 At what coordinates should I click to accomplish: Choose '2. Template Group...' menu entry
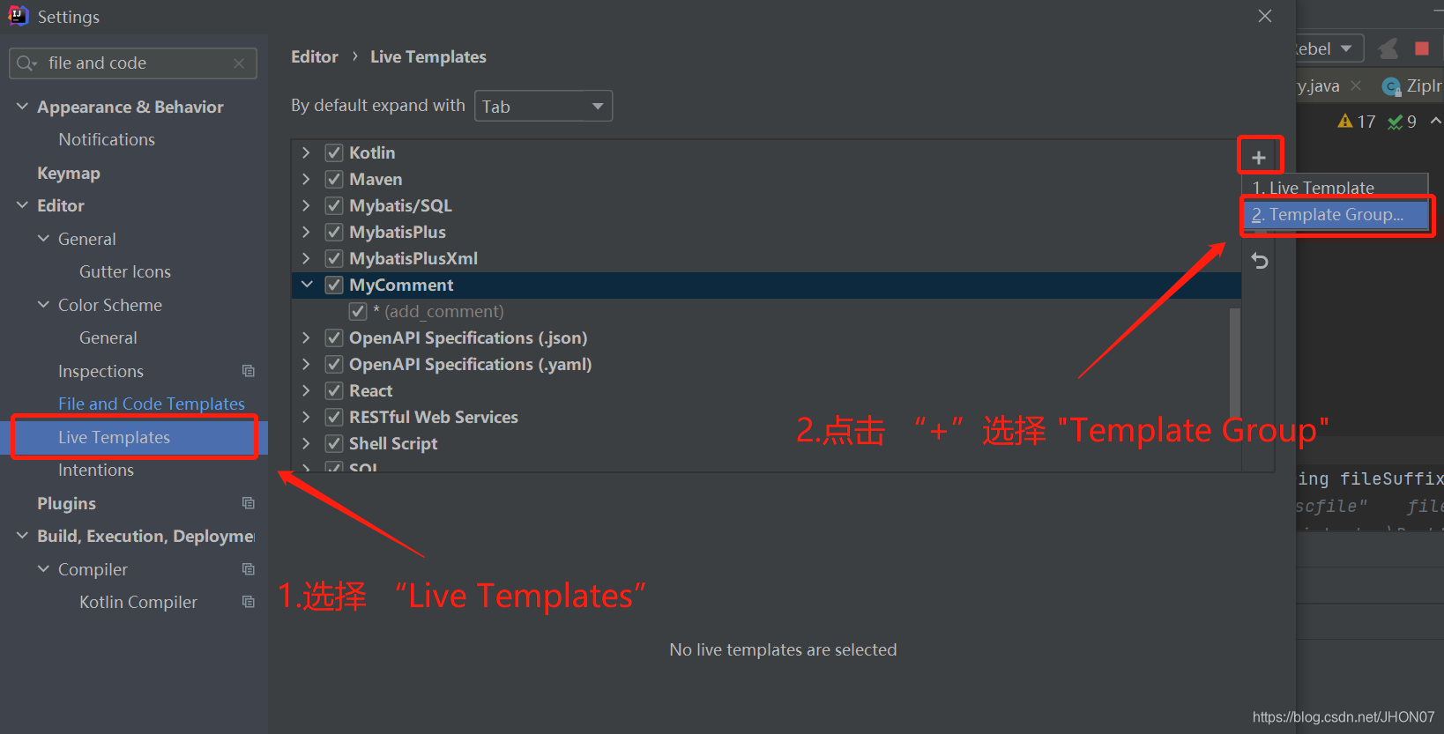[1336, 214]
